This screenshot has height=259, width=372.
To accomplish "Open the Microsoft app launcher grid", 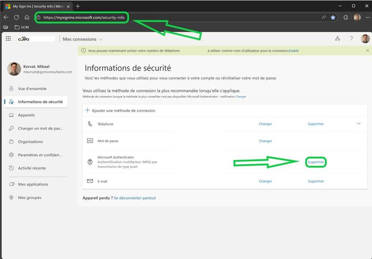I will pyautogui.click(x=8, y=38).
